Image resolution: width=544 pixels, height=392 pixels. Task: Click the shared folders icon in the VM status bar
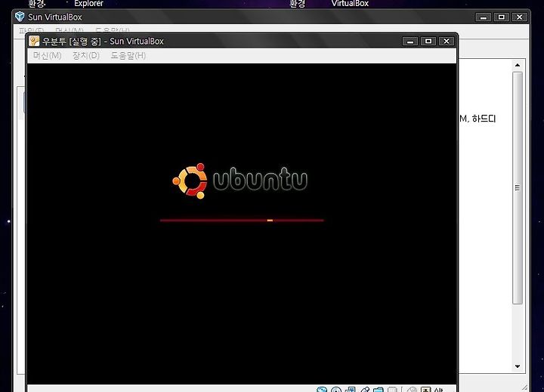click(x=379, y=390)
